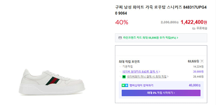Click the green Naver Pay N icon
Image resolution: width=216 pixels, height=105 pixels.
pyautogui.click(x=124, y=77)
